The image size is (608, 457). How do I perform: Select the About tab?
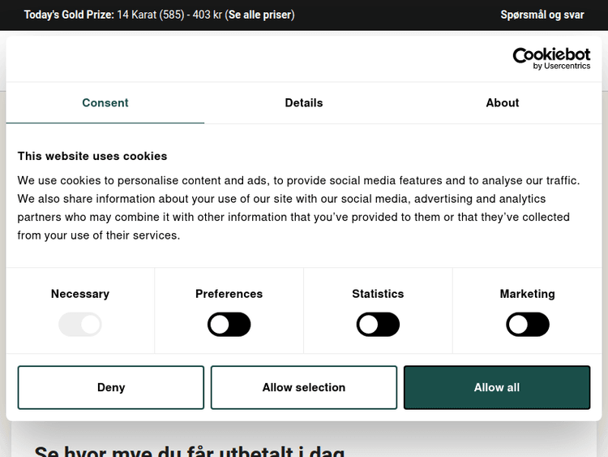pyautogui.click(x=502, y=103)
